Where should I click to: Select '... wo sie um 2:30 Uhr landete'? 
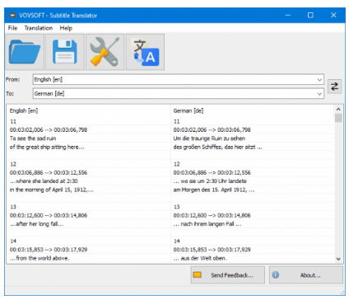coord(210,181)
